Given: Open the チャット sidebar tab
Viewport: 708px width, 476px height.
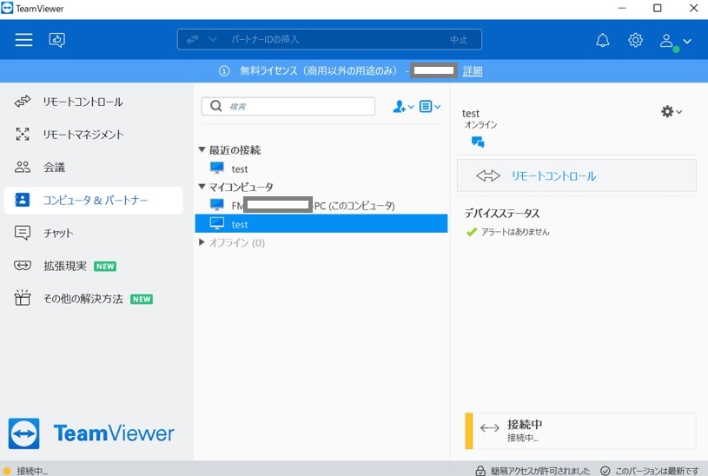Looking at the screenshot, I should click(58, 233).
